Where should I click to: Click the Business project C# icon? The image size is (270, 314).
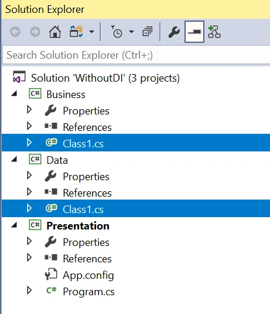[35, 93]
